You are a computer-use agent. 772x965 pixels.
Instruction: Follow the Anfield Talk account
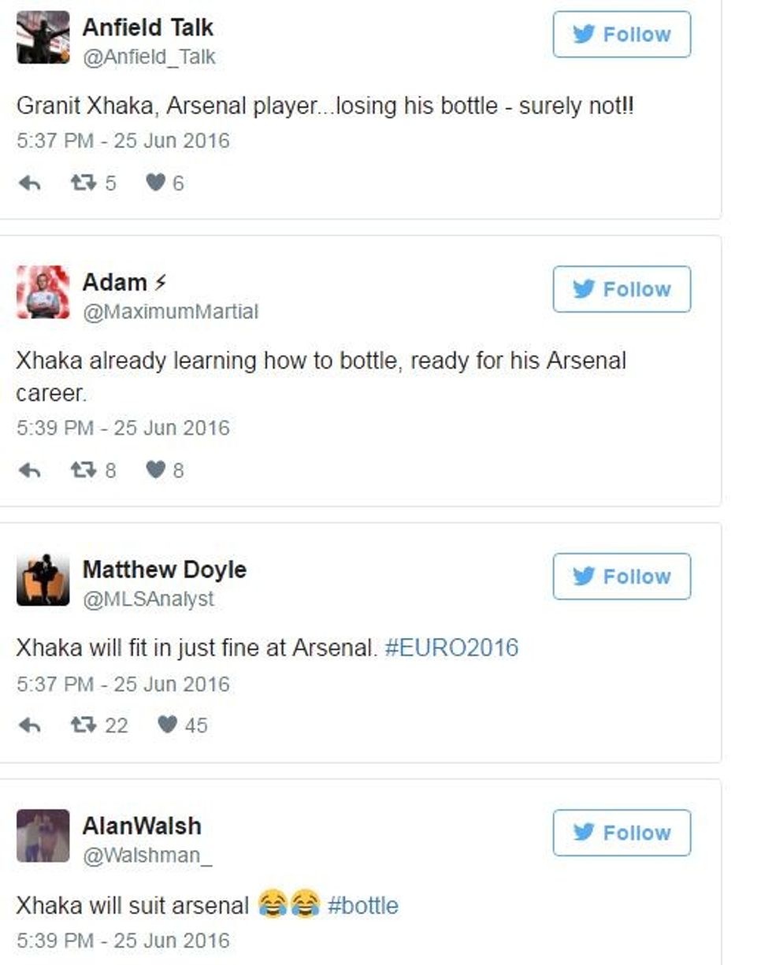[x=622, y=35]
